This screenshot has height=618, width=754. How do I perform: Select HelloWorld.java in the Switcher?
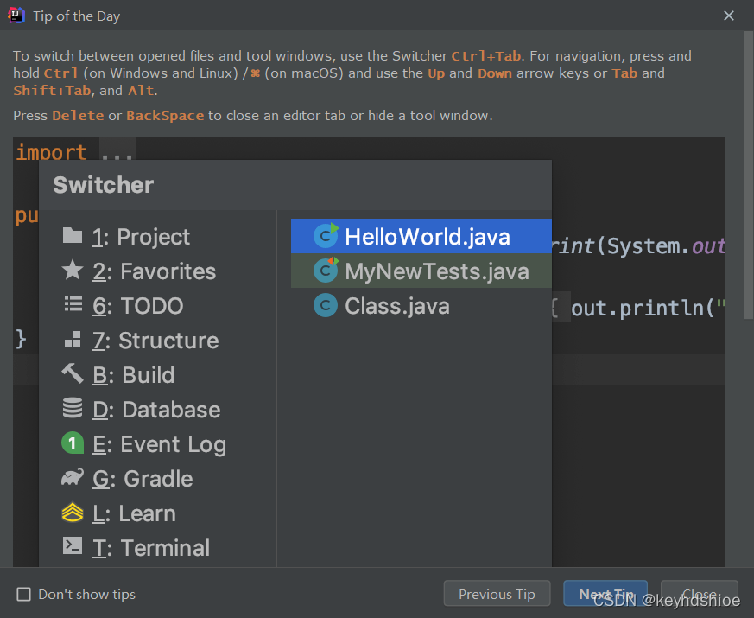pyautogui.click(x=421, y=236)
